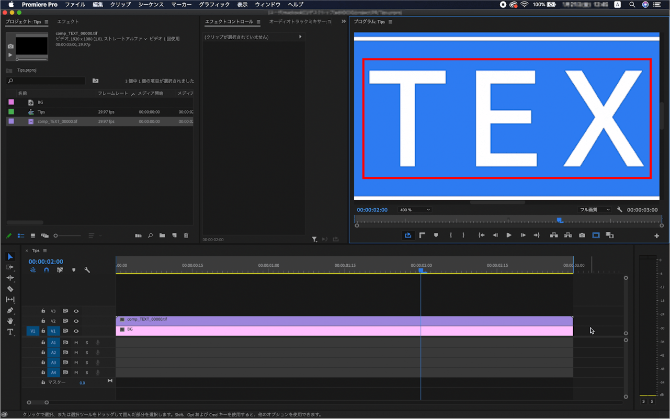This screenshot has width=670, height=419.
Task: Open the グラフィック menu
Action: tap(214, 4)
